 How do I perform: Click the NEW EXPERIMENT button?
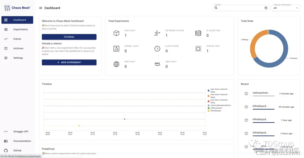click(69, 63)
